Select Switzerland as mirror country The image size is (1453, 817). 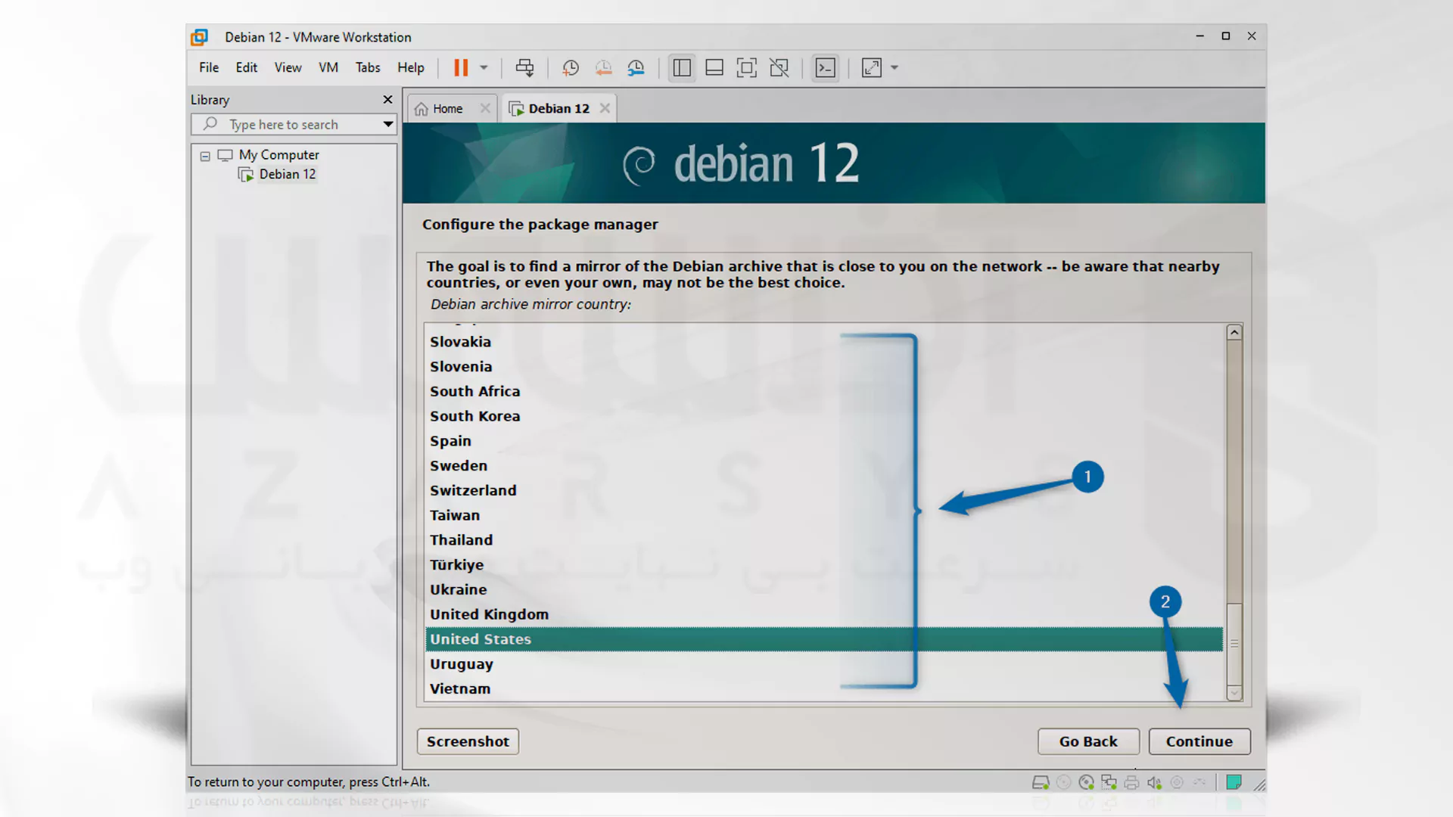(x=823, y=491)
